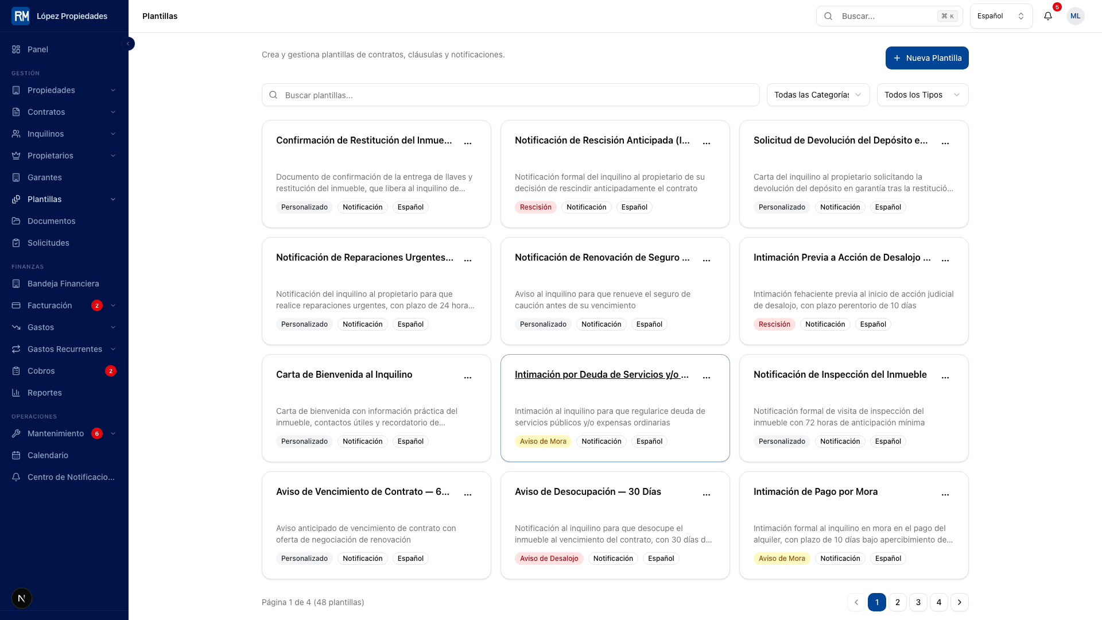The width and height of the screenshot is (1102, 620).
Task: Expand the Plantillas sidebar submenu chevron
Action: tap(113, 199)
